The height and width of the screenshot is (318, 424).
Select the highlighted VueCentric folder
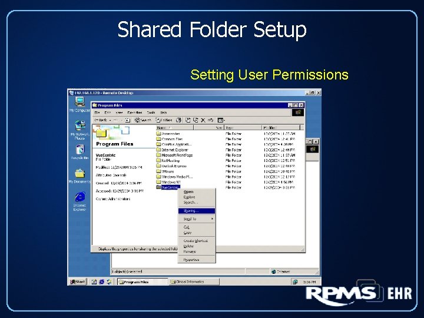168,187
